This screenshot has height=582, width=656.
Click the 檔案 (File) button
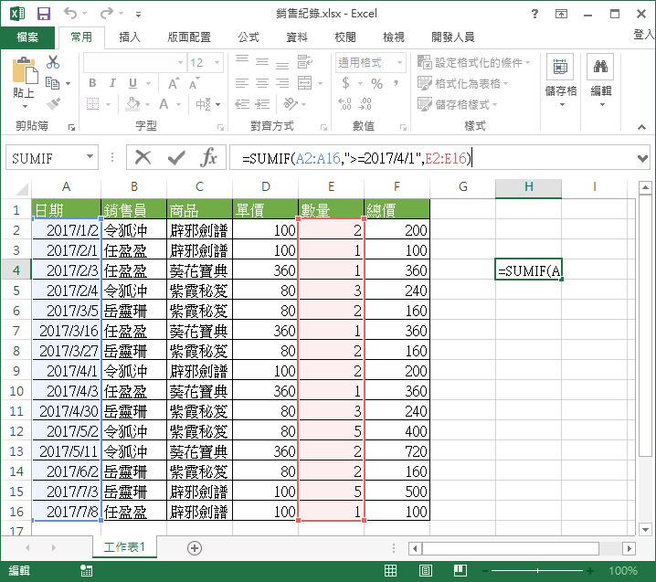(x=27, y=37)
